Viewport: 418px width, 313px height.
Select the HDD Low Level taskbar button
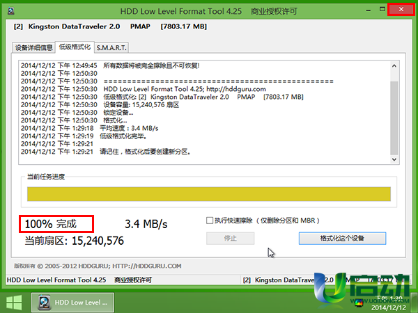[72, 303]
